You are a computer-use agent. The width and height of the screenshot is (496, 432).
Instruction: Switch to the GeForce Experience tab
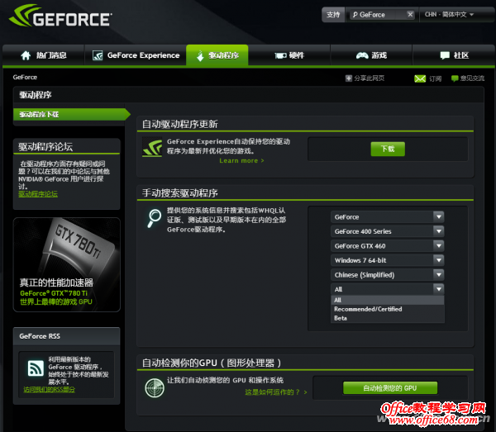point(136,55)
